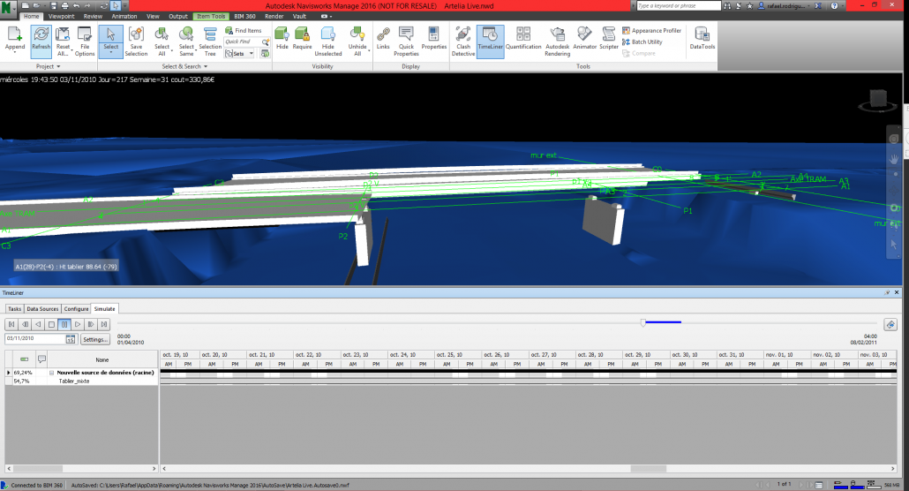Click the simulation Settings... button
Viewport: 909px width, 491px height.
[x=95, y=339]
